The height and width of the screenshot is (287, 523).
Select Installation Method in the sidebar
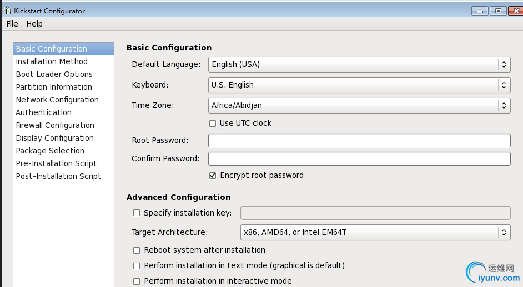click(52, 61)
